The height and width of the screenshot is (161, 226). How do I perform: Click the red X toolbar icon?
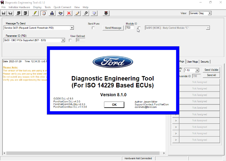(x=69, y=13)
